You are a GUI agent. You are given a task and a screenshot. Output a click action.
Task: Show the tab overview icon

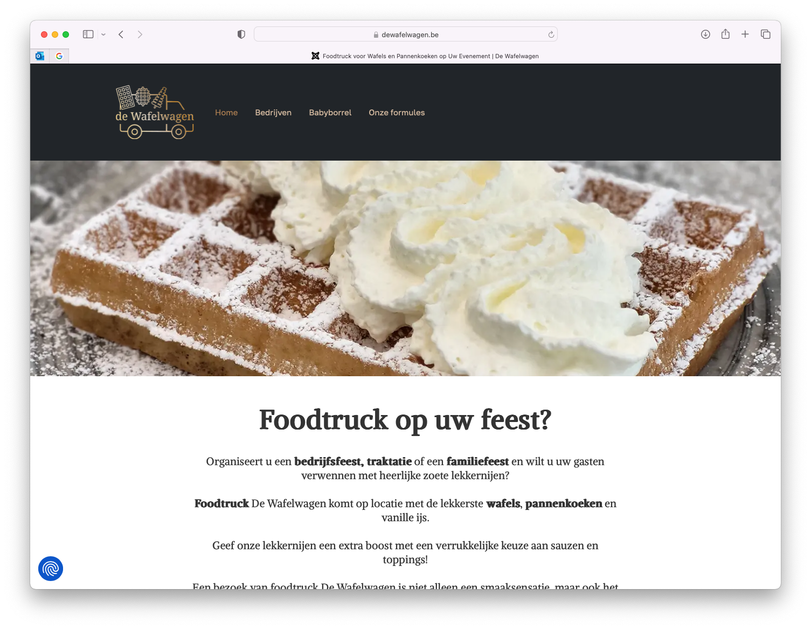pos(765,34)
